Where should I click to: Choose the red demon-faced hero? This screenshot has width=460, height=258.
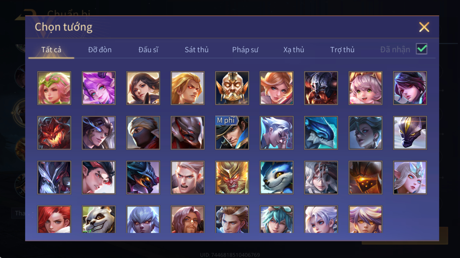pos(54,133)
